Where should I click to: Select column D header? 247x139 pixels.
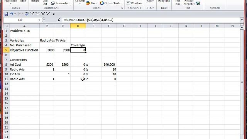pyautogui.click(x=78, y=26)
